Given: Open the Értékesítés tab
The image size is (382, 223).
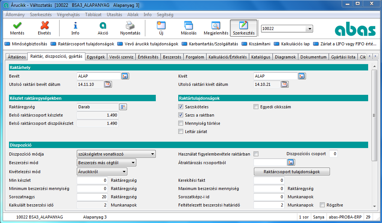Looking at the screenshot, I should pyautogui.click(x=148, y=57).
